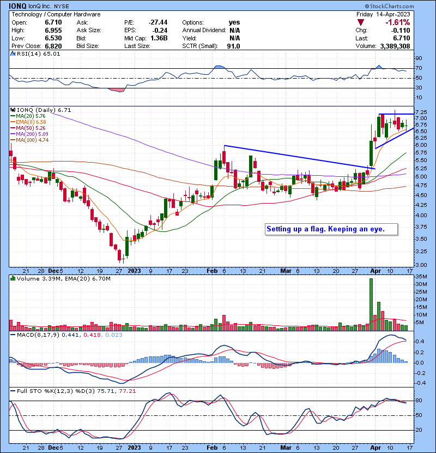
Task: Click the 2023 label on the price chart axis
Action: [134, 271]
